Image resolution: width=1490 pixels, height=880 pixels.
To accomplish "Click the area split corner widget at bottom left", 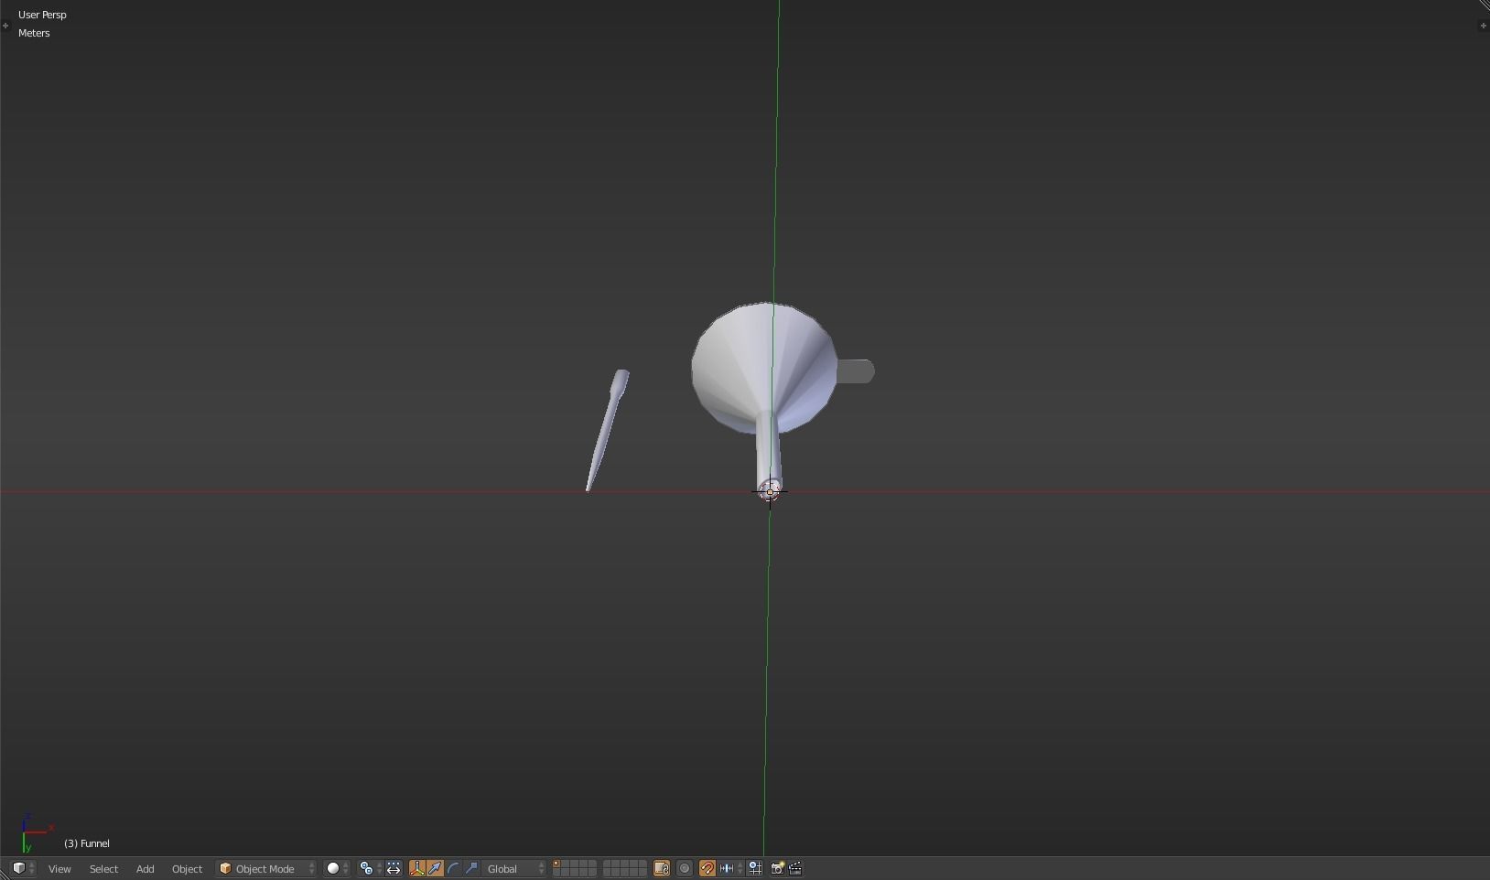I will 5,874.
